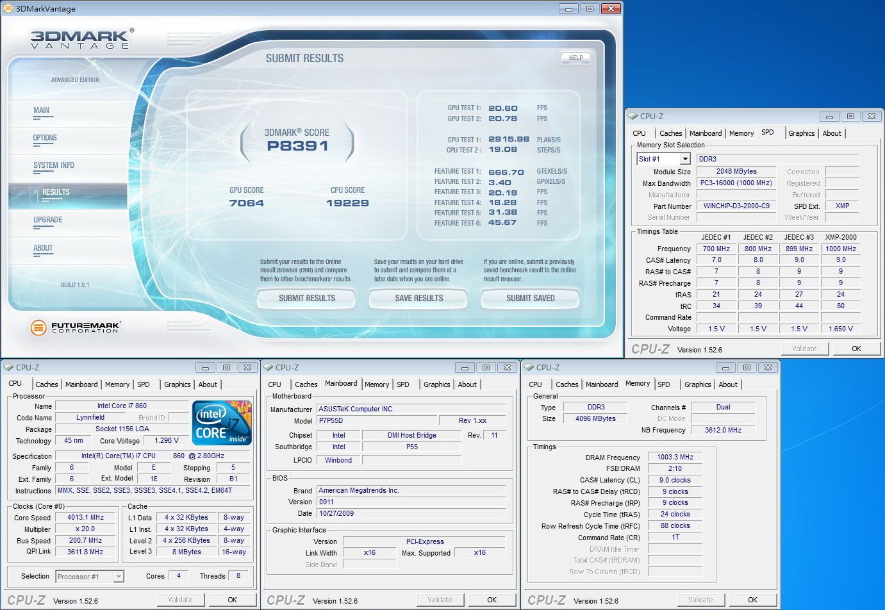Minimize the 3DMarkVantage window
The height and width of the screenshot is (610, 885).
[568, 8]
